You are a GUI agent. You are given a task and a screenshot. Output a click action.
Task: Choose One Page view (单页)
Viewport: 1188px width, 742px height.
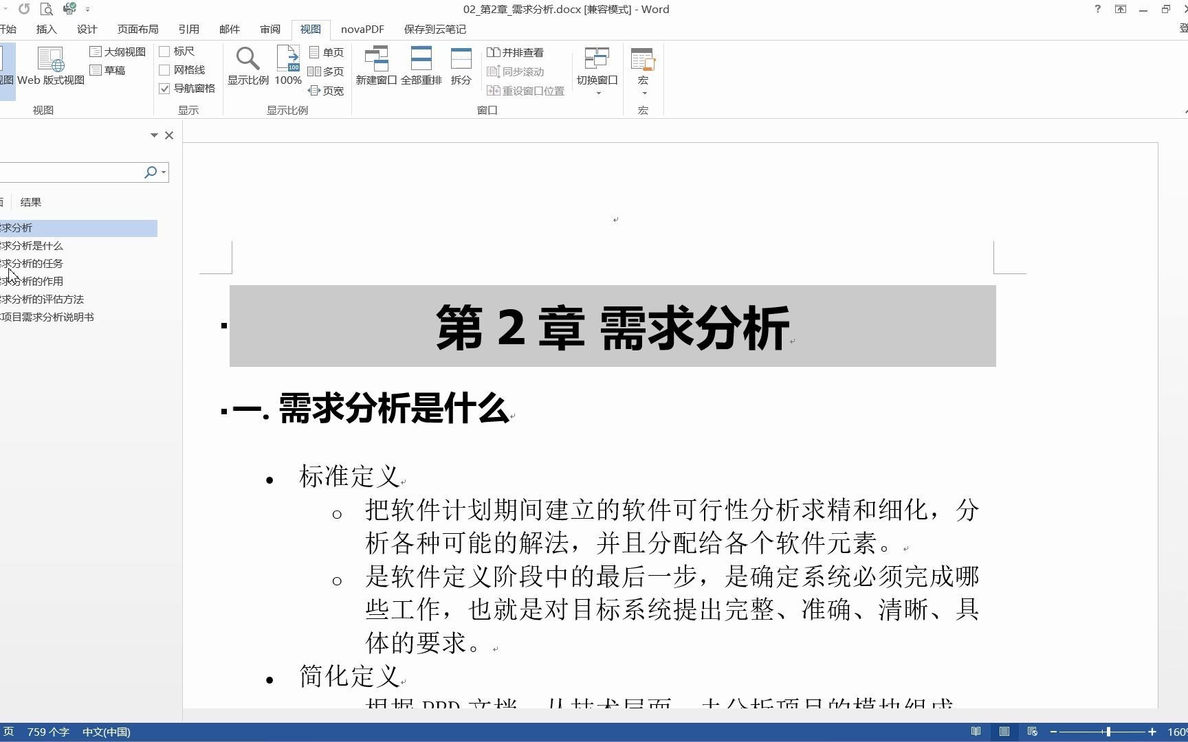326,52
